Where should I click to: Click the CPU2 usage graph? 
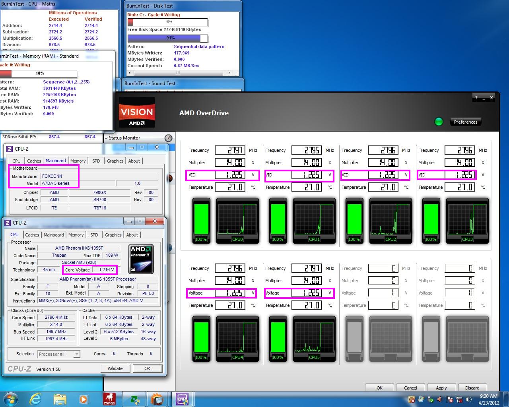tap(390, 221)
